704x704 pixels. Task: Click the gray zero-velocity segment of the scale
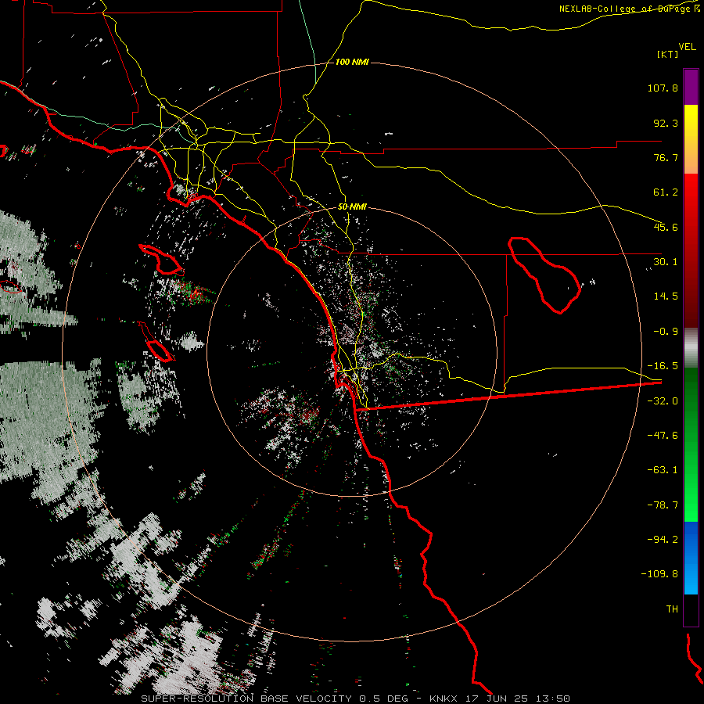[691, 348]
